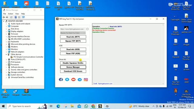The height and width of the screenshot is (109, 194).
Task: Open the Mail app from the taskbar
Action: click(x=79, y=106)
